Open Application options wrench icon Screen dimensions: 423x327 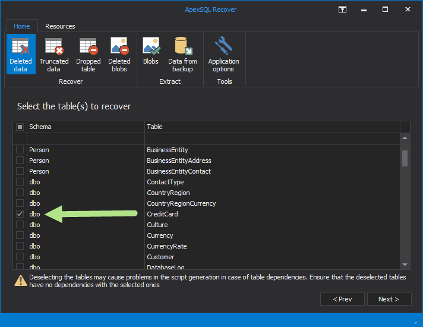tap(223, 54)
